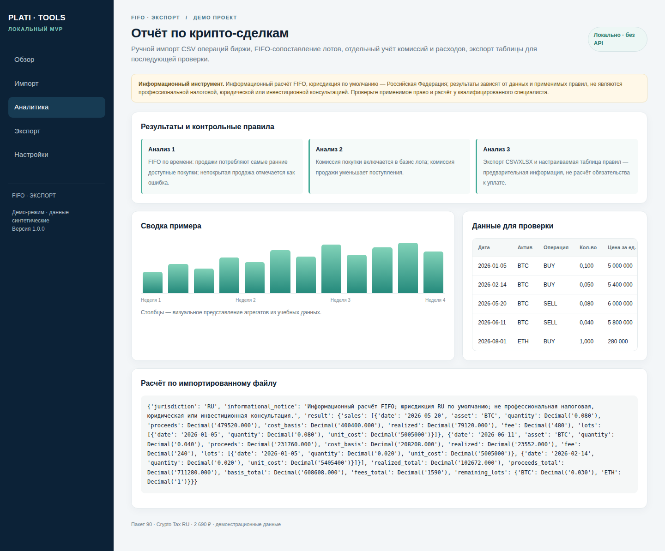Click the Неделя 4 axis label
Image resolution: width=665 pixels, height=551 pixels.
coord(435,300)
